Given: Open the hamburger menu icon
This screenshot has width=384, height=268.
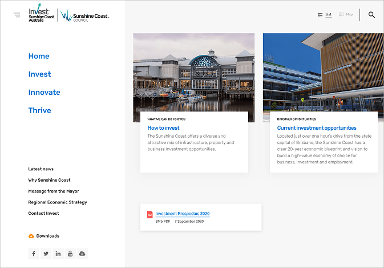Looking at the screenshot, I should click(17, 15).
